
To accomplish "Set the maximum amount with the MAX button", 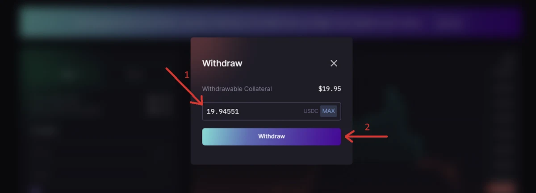I will [329, 111].
